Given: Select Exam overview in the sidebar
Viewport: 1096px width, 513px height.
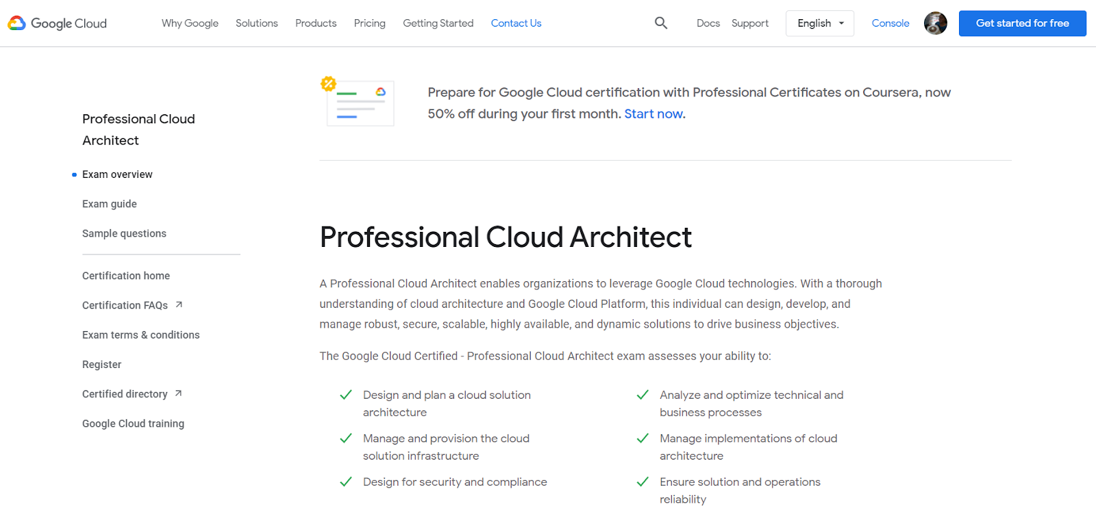Looking at the screenshot, I should tap(117, 174).
